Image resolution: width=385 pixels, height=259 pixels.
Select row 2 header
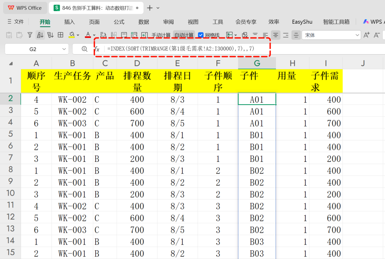[10, 99]
